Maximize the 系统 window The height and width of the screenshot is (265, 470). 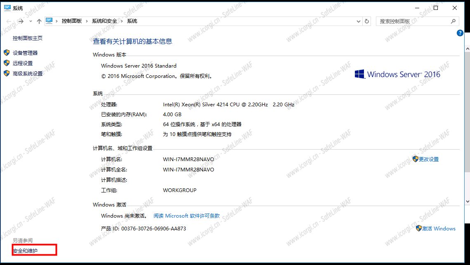coord(436,8)
